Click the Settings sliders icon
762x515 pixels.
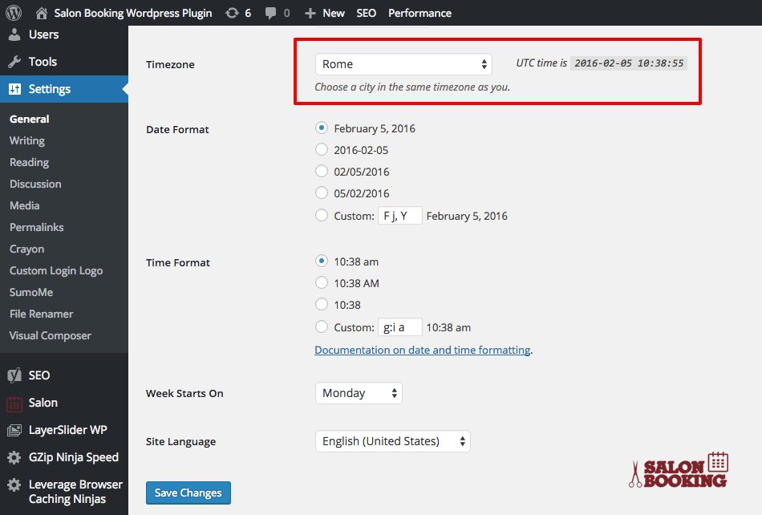tap(14, 89)
